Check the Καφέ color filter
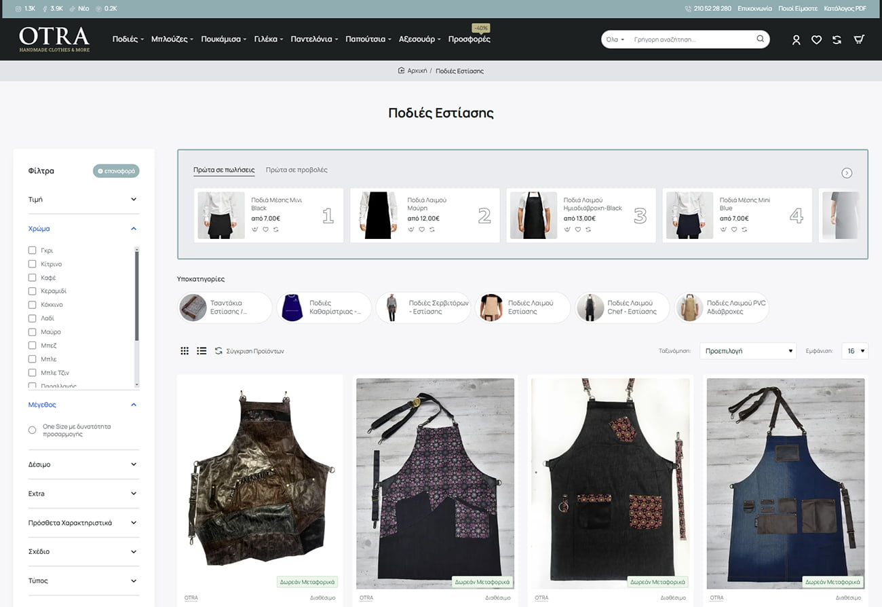 point(32,278)
